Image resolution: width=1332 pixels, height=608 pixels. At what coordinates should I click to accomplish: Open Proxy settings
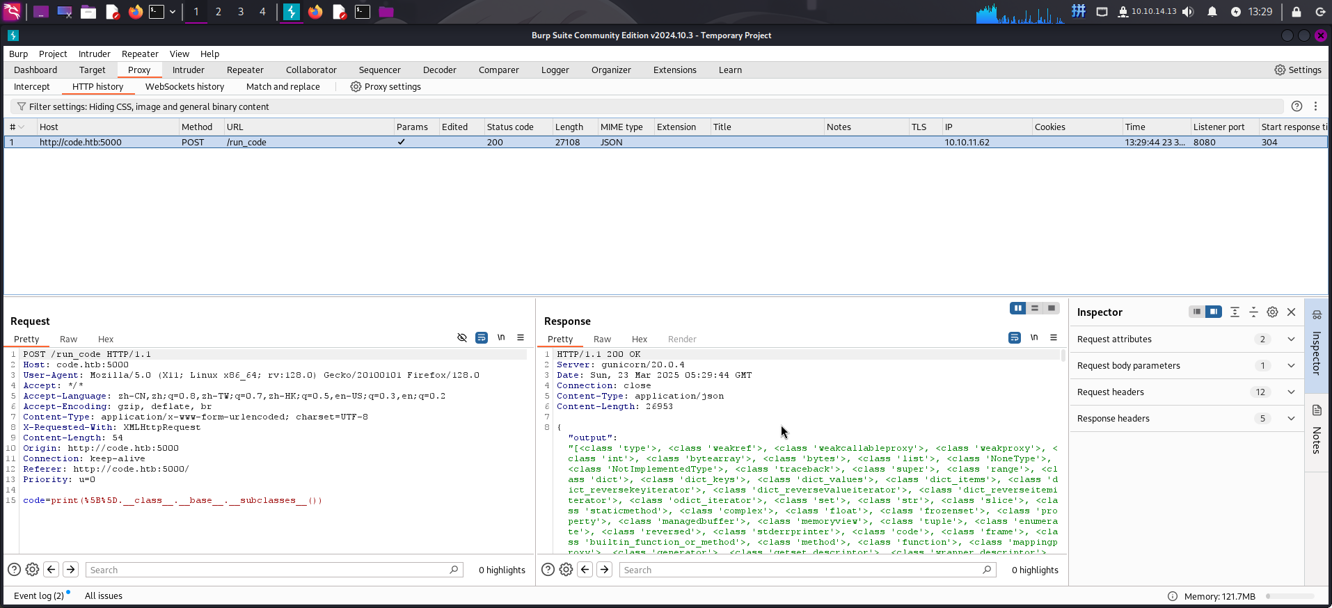click(x=386, y=87)
